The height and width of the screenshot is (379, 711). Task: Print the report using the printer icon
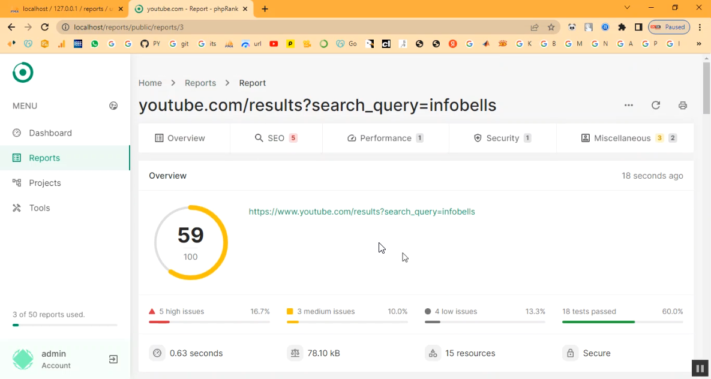[682, 106]
